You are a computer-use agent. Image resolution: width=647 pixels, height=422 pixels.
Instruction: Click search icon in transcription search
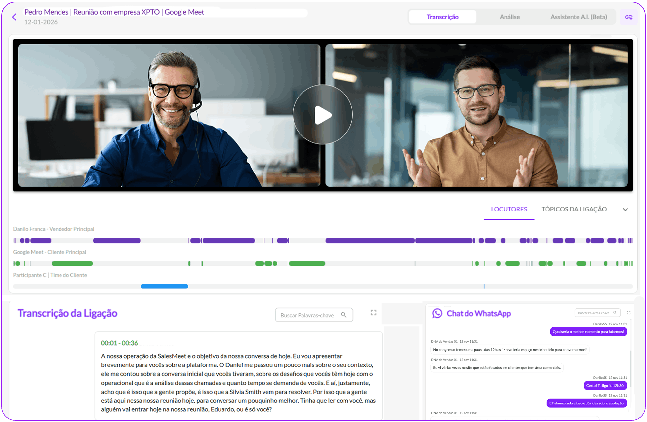(344, 315)
